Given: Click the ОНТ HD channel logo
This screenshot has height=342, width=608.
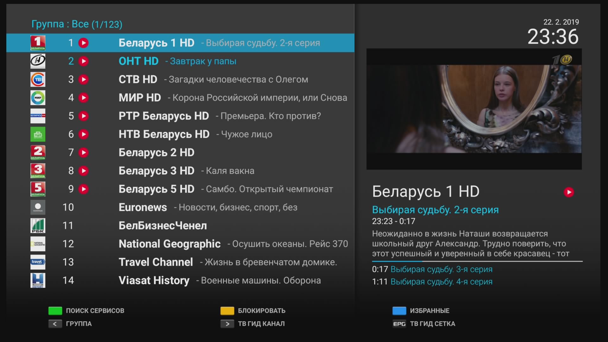Looking at the screenshot, I should click(x=38, y=61).
